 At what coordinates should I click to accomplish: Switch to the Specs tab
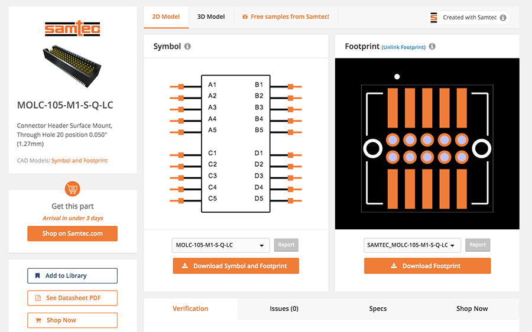378,308
